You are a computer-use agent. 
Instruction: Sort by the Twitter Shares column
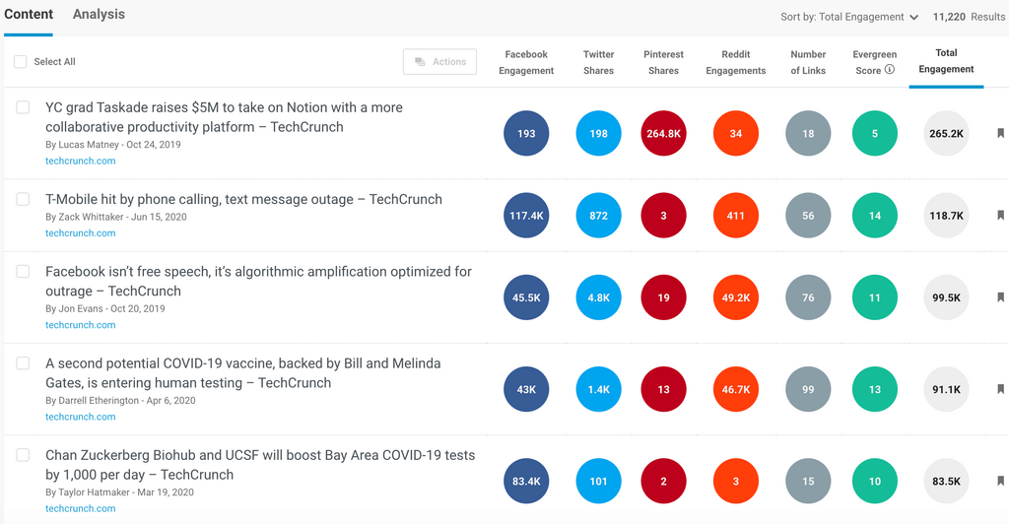pyautogui.click(x=598, y=62)
